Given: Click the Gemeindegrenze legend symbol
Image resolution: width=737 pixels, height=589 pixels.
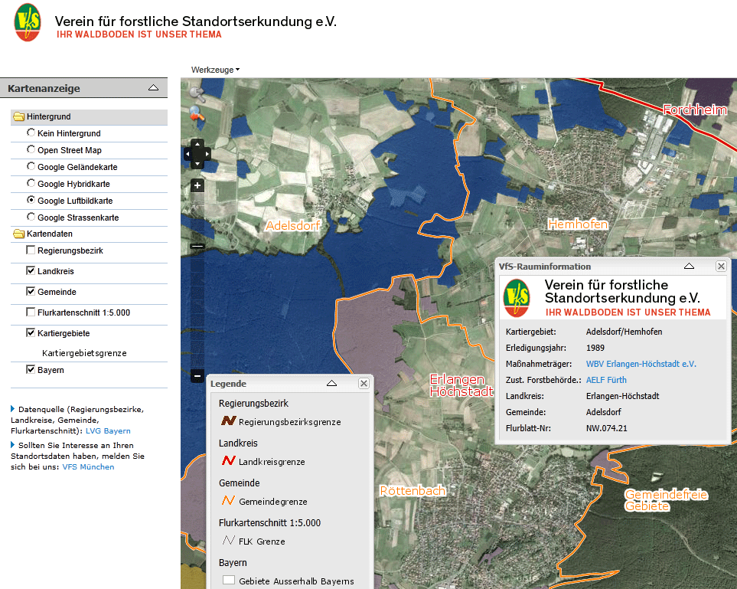Looking at the screenshot, I should [x=228, y=501].
